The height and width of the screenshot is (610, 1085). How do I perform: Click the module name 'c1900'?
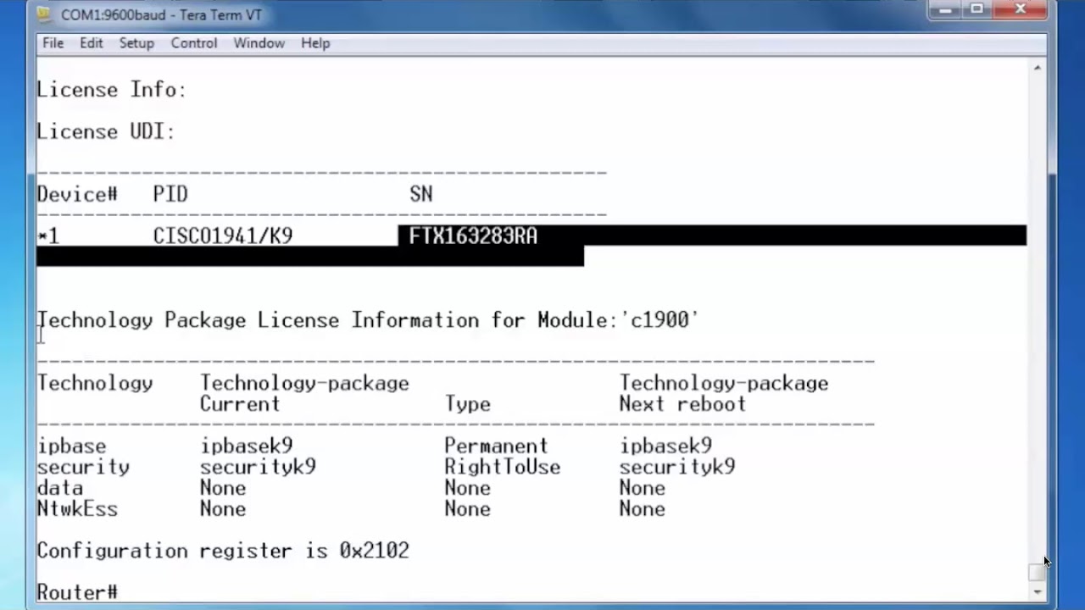659,320
